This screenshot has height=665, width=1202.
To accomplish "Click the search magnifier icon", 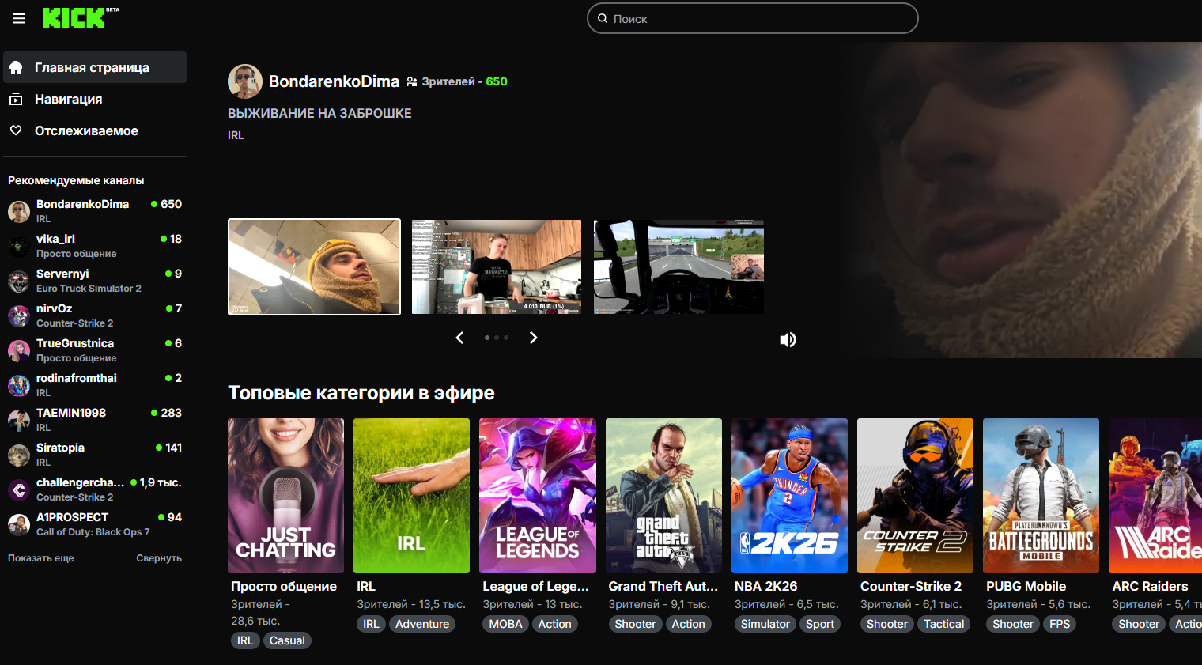I will [x=603, y=18].
